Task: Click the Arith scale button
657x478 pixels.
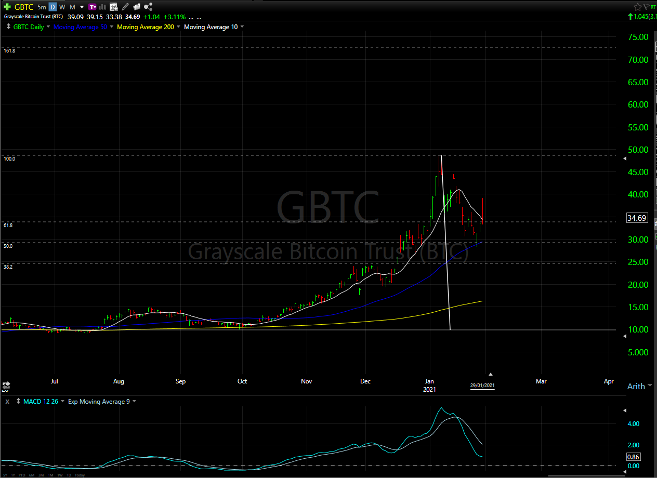Action: [x=636, y=386]
